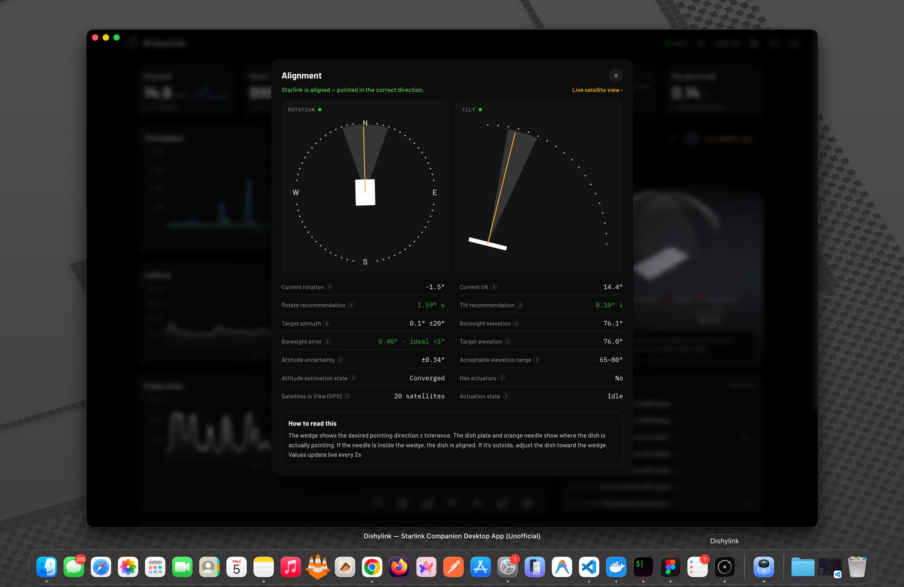The height and width of the screenshot is (587, 904).
Task: Select the target elevation value 76.0°
Action: 613,342
